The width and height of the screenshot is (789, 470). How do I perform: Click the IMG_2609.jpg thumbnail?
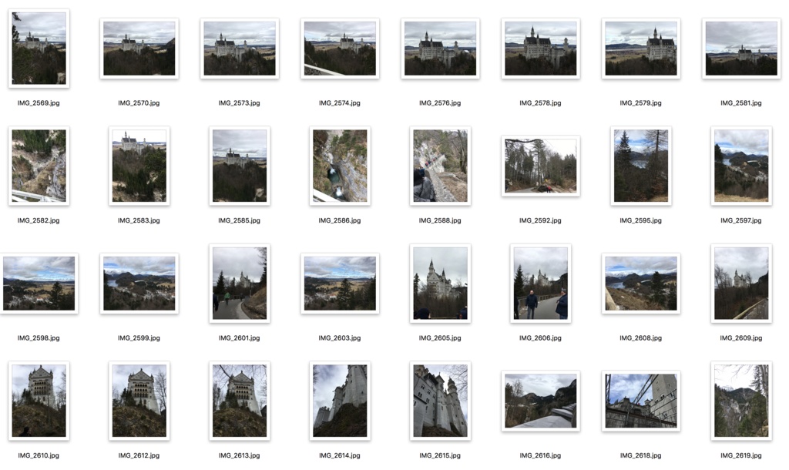click(x=741, y=284)
